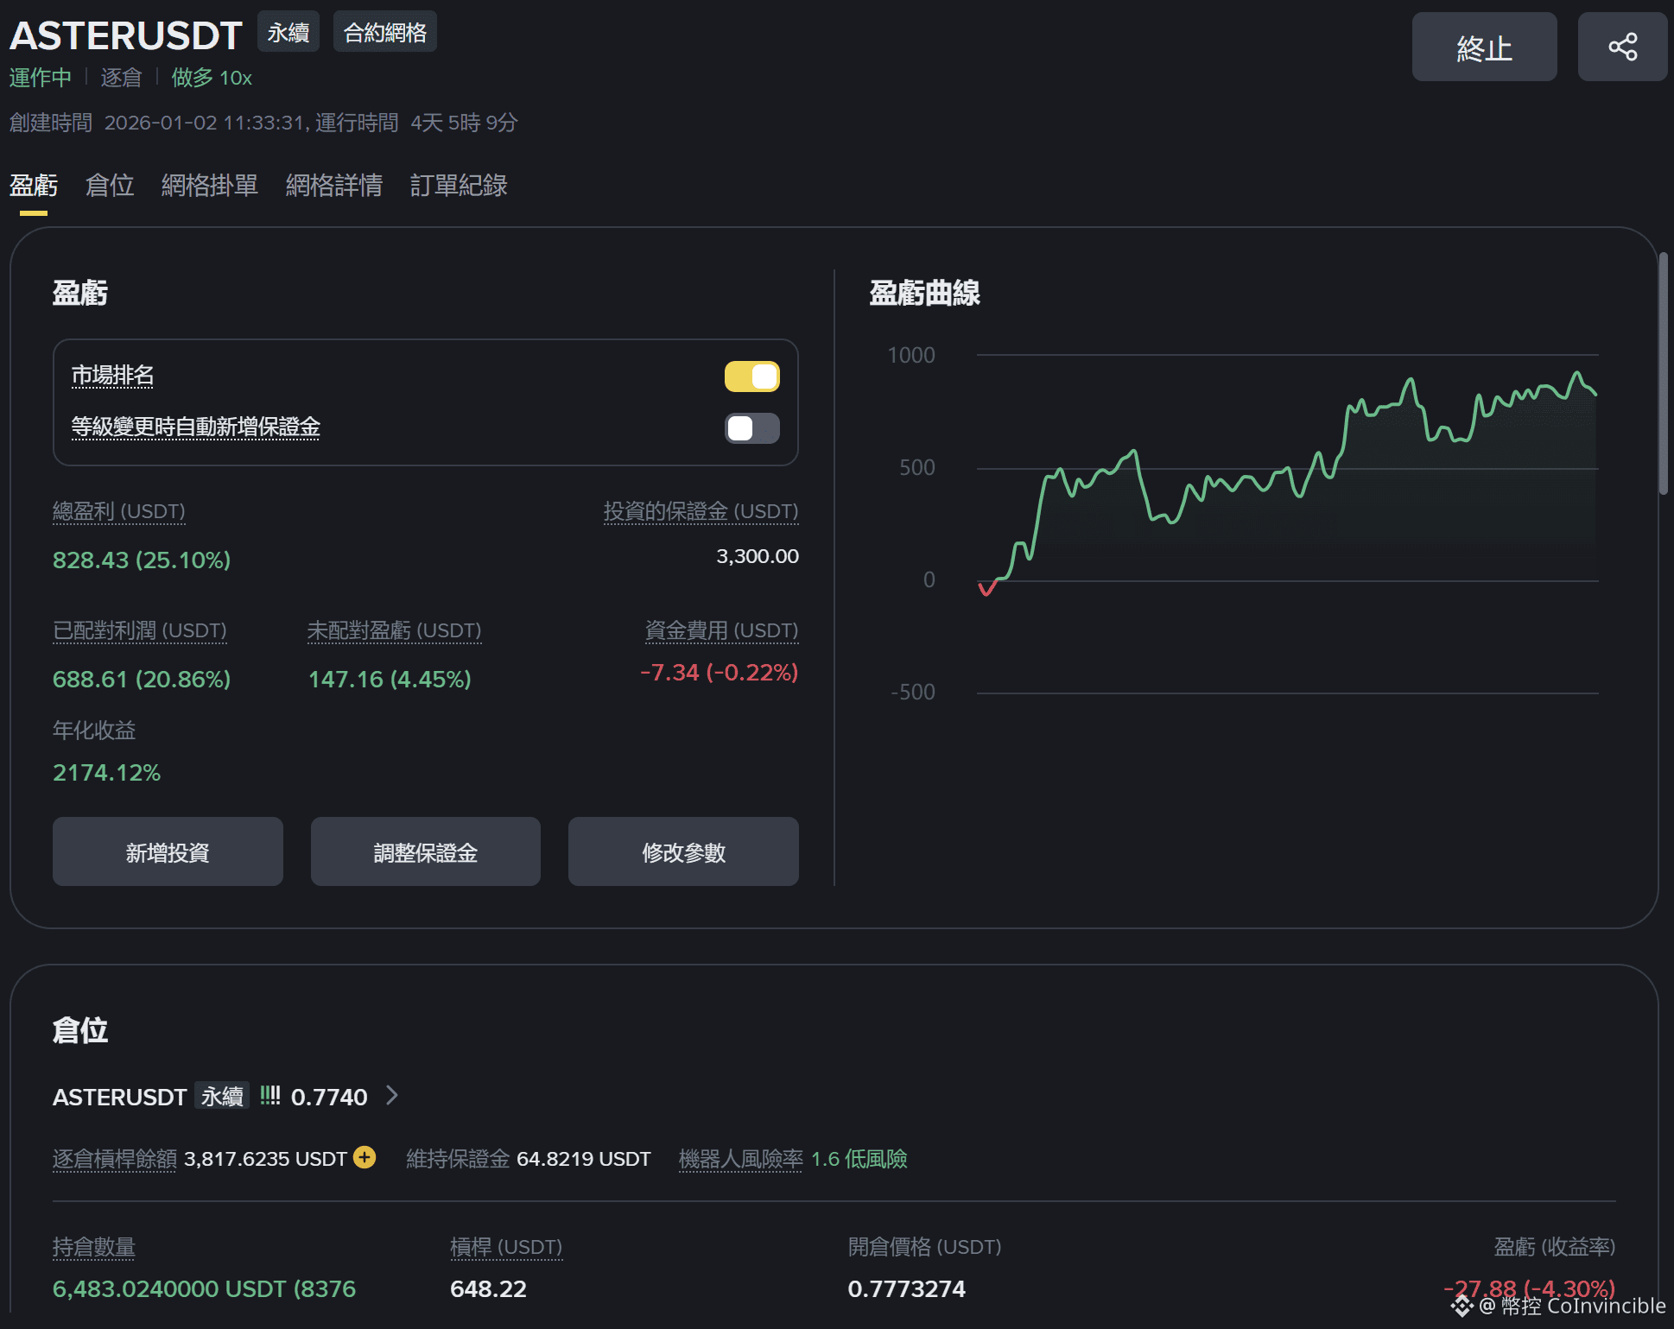Click the 機器人風險率 label link
This screenshot has height=1329, width=1674.
740,1159
